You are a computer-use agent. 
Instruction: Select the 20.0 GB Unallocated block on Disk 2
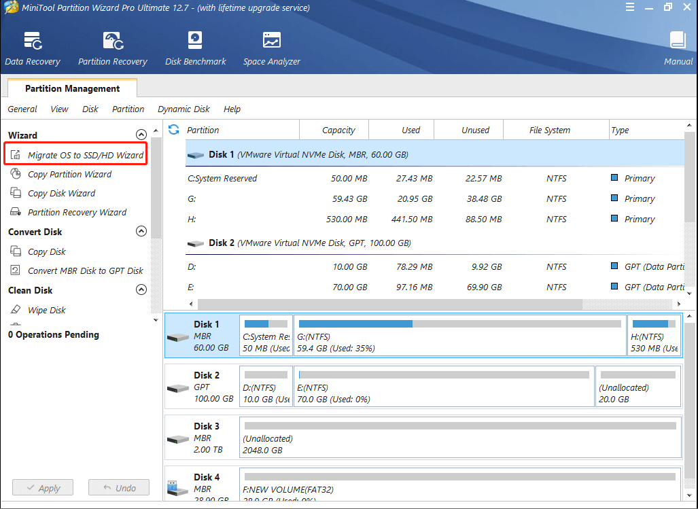coord(638,386)
